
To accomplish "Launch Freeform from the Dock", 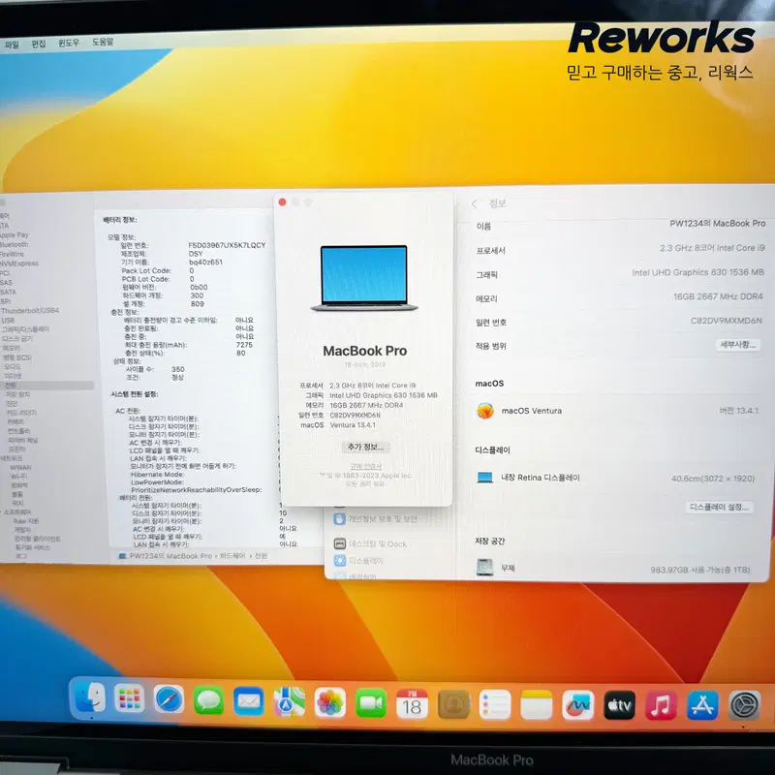I will click(577, 705).
